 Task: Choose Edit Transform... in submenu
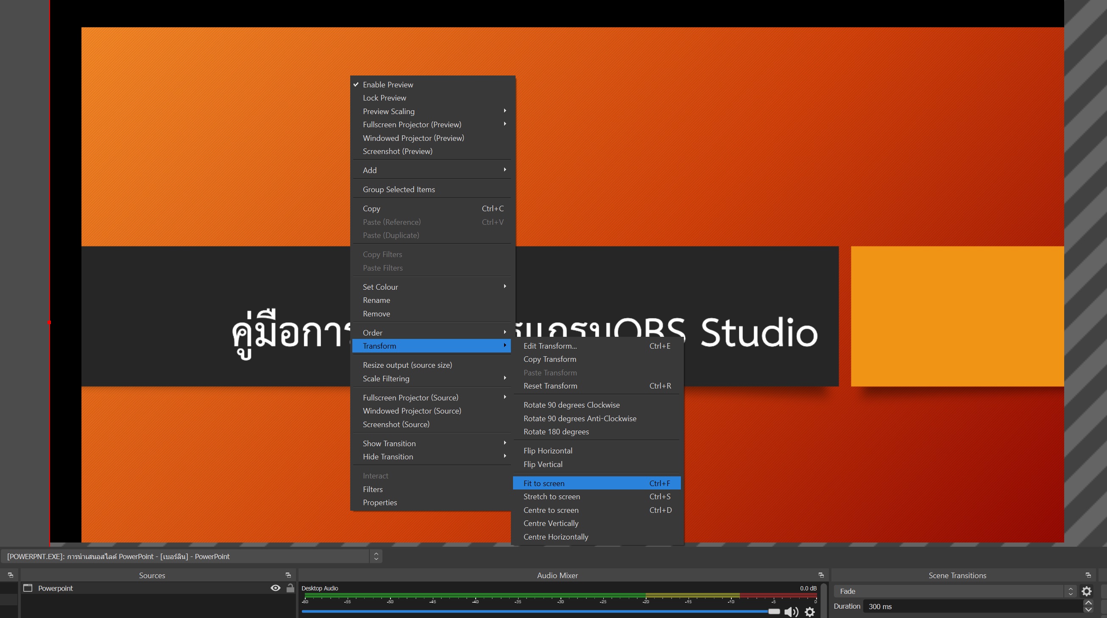[597, 346]
